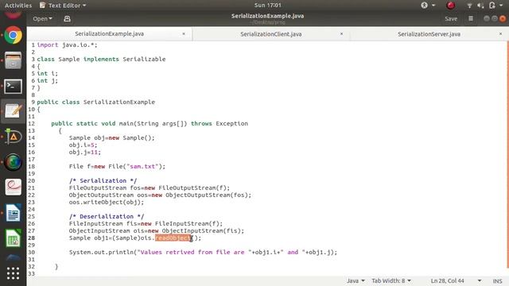Click class name SerializationExample on line 9
Viewport: 509px width, 286px height.
click(x=119, y=102)
